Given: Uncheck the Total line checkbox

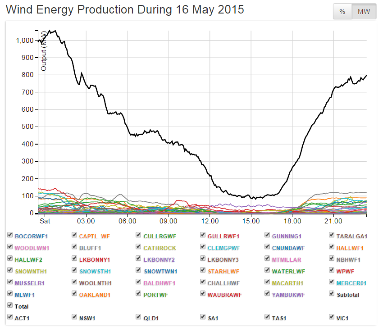Looking at the screenshot, I should (x=10, y=306).
